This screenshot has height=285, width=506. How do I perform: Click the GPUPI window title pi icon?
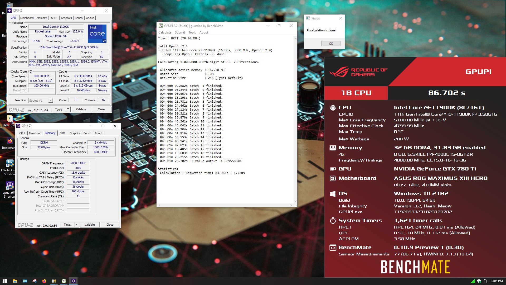click(x=160, y=26)
